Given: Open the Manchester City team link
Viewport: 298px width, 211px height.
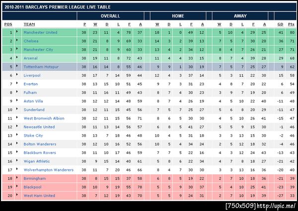Looking at the screenshot, I should (x=41, y=50).
